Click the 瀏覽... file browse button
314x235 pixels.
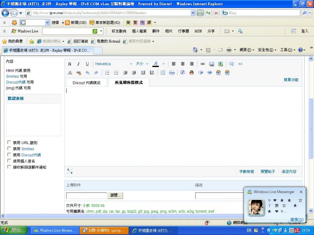point(116,195)
